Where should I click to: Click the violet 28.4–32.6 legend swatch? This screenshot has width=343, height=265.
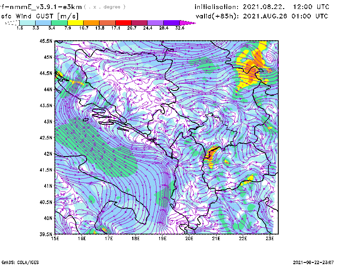pyautogui.click(x=171, y=23)
